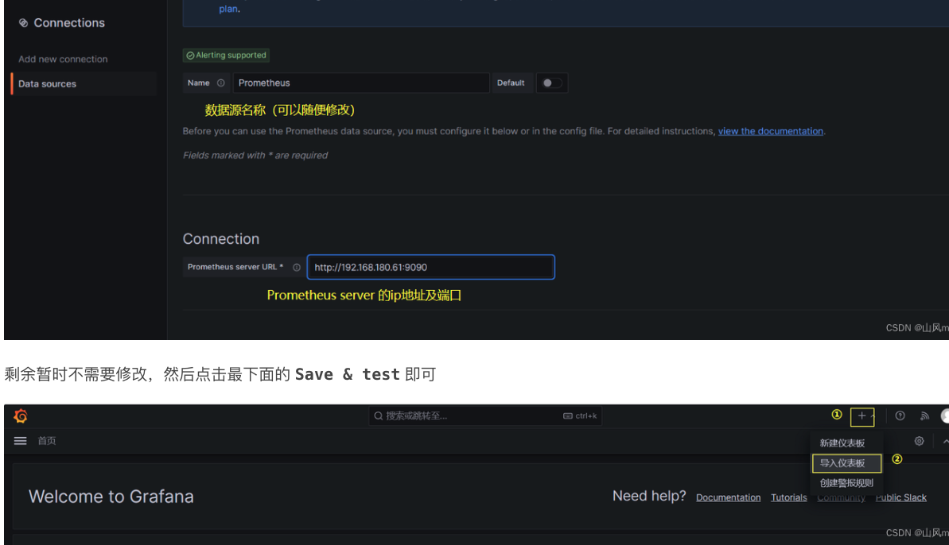949x545 pixels.
Task: Collapse the top bar chevron
Action: point(945,441)
